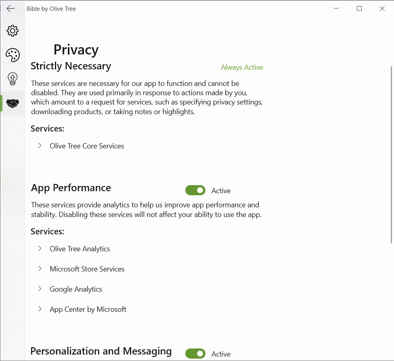The image size is (394, 361).
Task: Minimize the Bible by Olive Tree window
Action: (x=336, y=8)
